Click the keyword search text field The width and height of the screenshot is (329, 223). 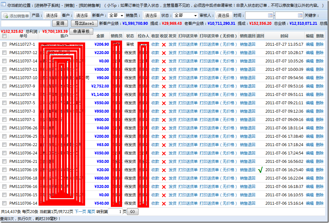point(26,23)
